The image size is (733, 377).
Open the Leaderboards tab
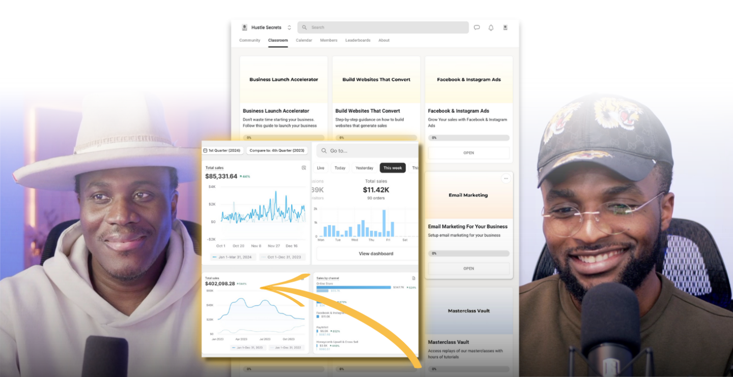(358, 40)
